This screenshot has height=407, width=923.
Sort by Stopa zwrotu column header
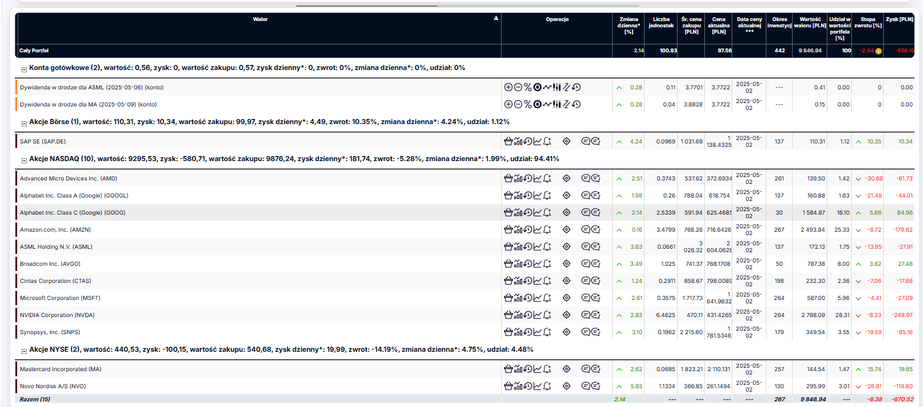pos(868,22)
